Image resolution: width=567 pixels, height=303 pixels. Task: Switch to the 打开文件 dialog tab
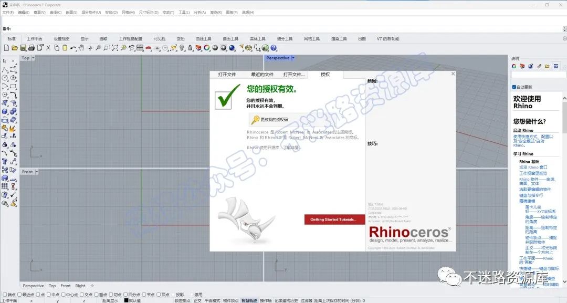tap(227, 75)
